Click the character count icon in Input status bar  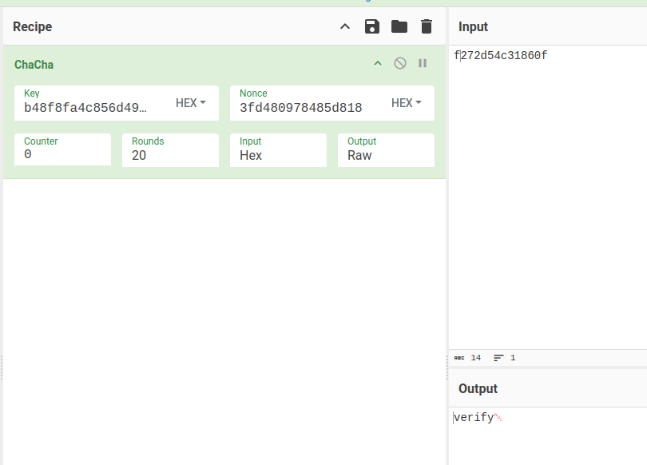coord(459,358)
